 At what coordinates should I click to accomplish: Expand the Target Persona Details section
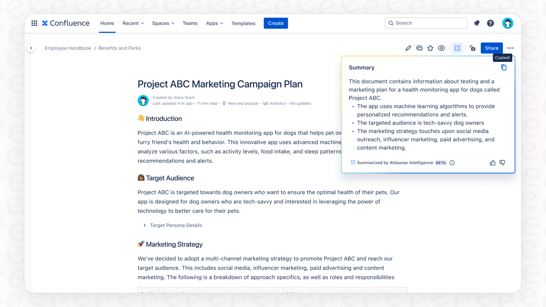click(x=145, y=225)
